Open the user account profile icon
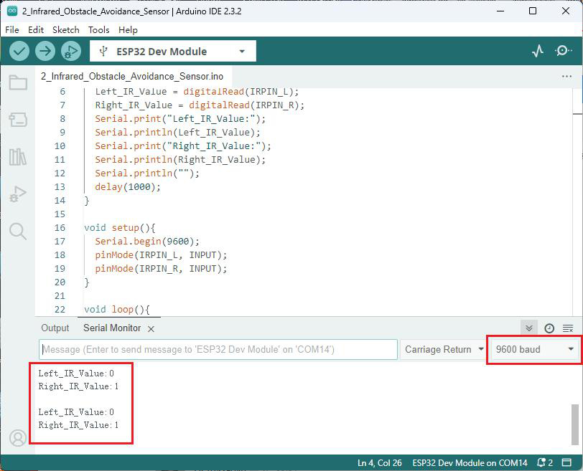This screenshot has width=583, height=471. 18,438
